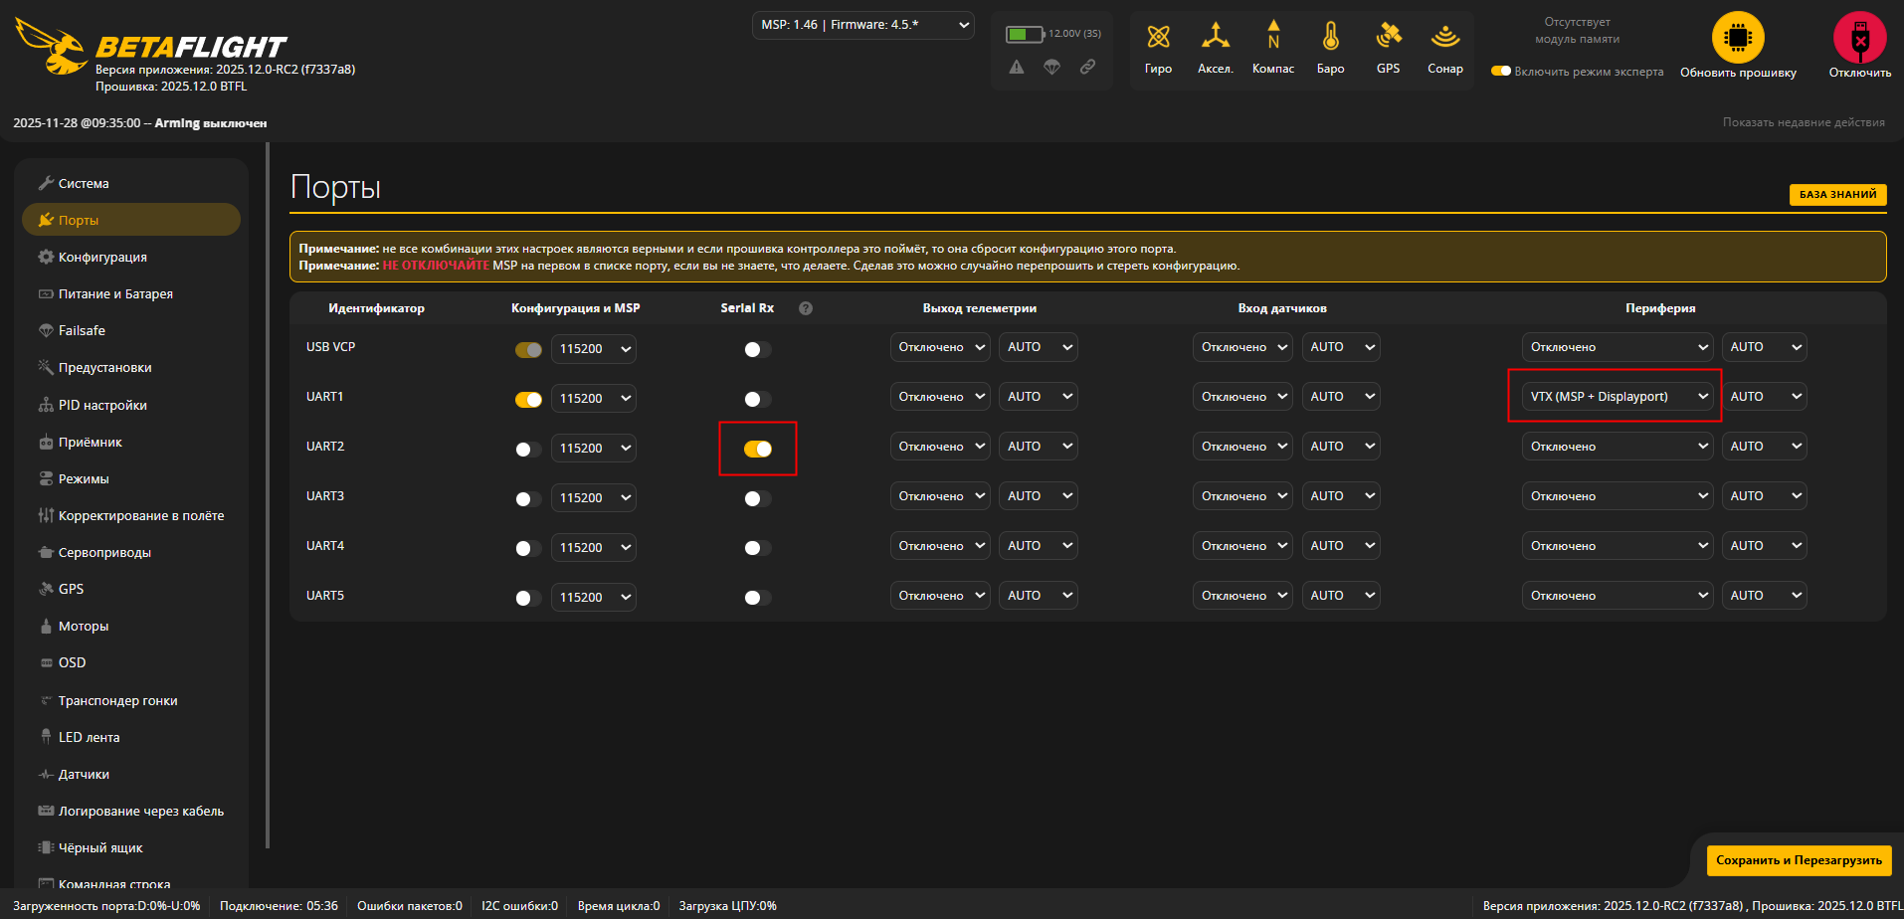Open the БАЗА ЗНАНИЙ knowledge base link

pos(1837,194)
